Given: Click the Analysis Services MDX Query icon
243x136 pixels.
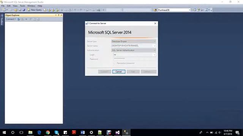Looking at the screenshot, I should coord(49,10).
